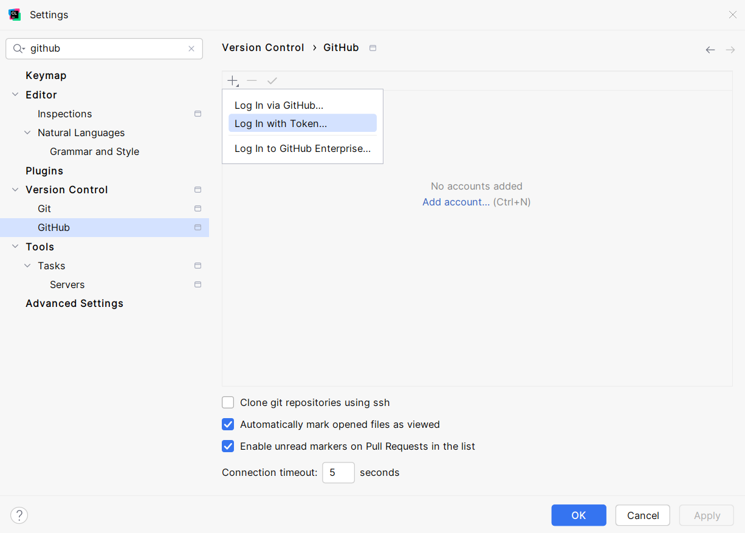Select the Tools tree item
The height and width of the screenshot is (533, 745).
[40, 247]
